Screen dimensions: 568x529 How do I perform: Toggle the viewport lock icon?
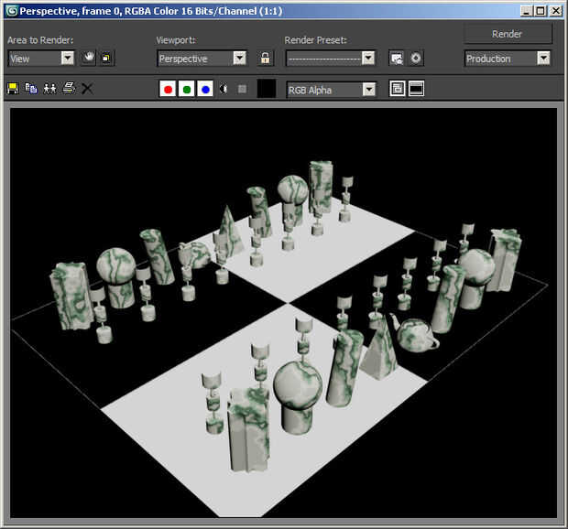pos(265,58)
